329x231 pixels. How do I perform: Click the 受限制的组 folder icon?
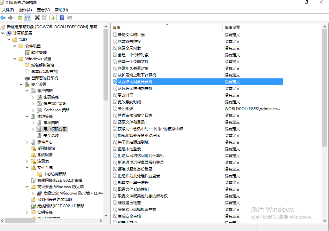pyautogui.click(x=33, y=148)
